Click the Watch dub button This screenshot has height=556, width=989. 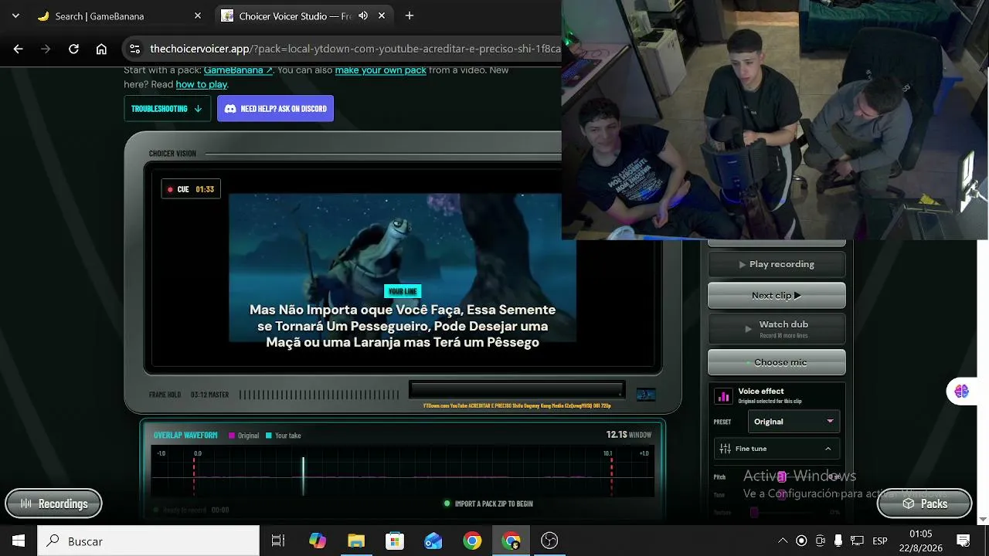[777, 328]
